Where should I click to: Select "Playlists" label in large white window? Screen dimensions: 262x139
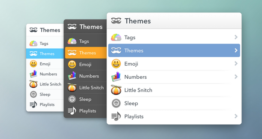point(134,117)
